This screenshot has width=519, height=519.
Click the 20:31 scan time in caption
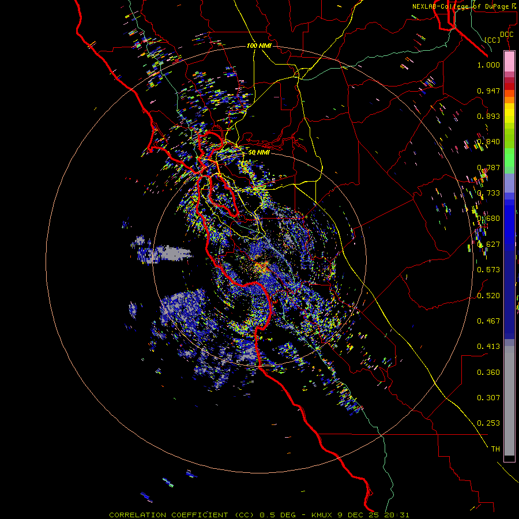point(397,515)
